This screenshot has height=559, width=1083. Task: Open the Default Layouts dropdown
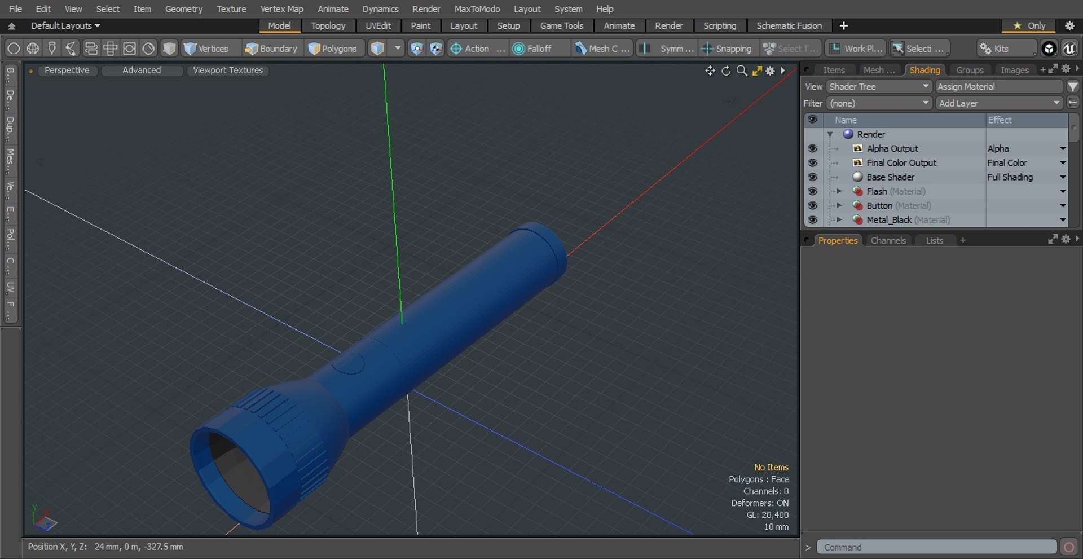click(x=65, y=25)
